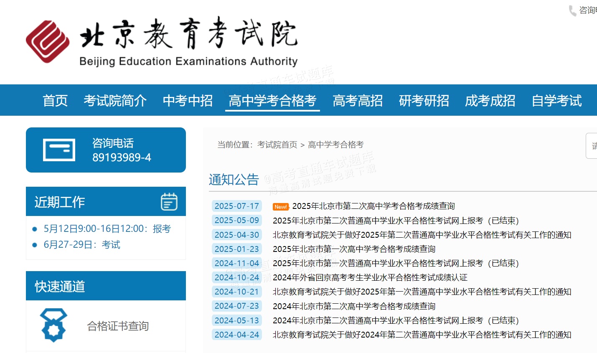Open 2025年北京市第二次高中学考合格考成绩查询 notice
The image size is (597, 353).
pyautogui.click(x=373, y=206)
